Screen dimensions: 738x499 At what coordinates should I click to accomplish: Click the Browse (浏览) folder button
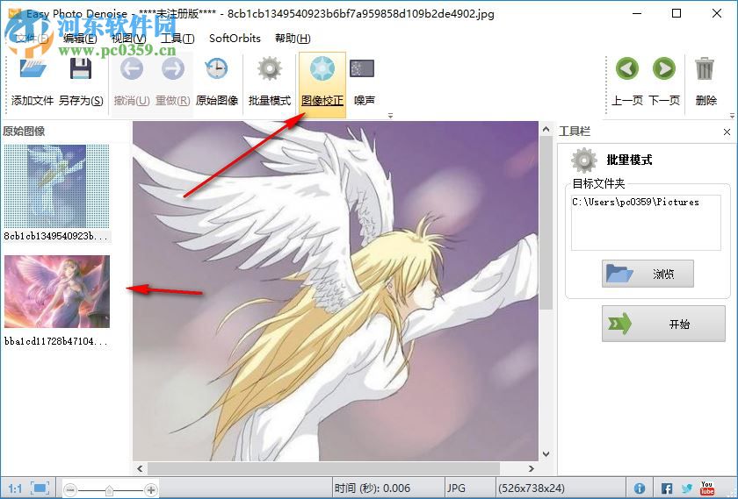(648, 274)
